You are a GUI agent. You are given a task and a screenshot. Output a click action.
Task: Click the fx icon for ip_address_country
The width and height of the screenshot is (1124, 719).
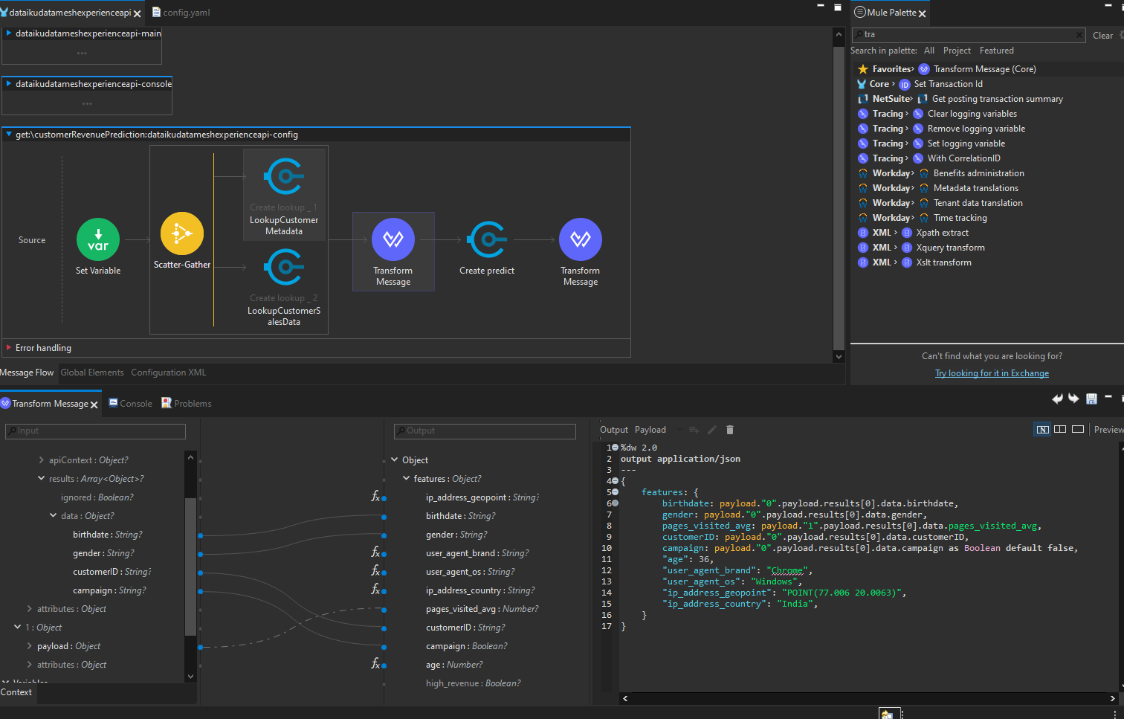[375, 589]
